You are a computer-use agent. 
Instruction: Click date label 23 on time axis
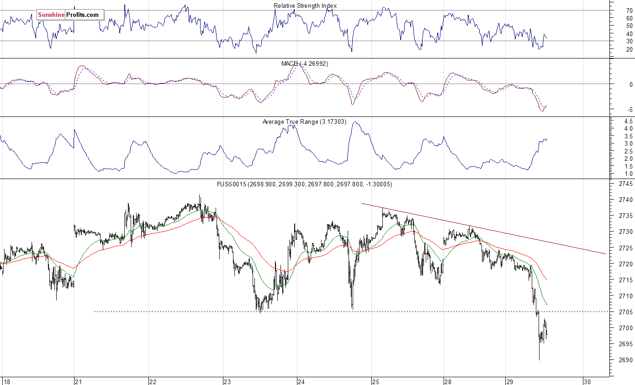(227, 381)
